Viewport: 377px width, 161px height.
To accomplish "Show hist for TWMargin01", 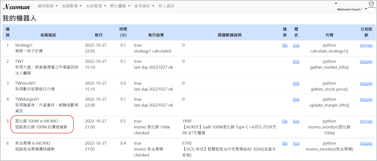I will [x=296, y=99].
